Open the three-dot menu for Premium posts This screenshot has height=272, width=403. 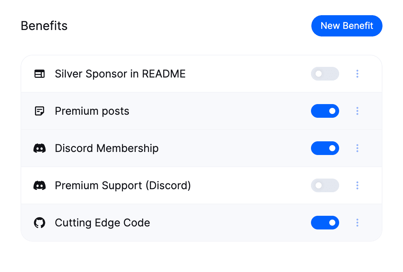point(357,111)
